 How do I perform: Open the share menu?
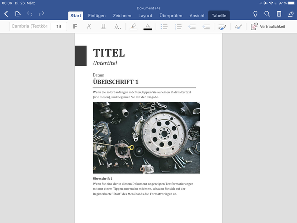click(291, 14)
